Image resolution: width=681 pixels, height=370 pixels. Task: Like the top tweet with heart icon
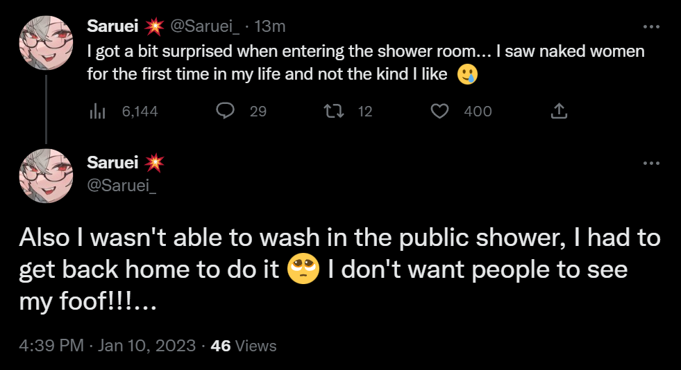click(x=440, y=111)
